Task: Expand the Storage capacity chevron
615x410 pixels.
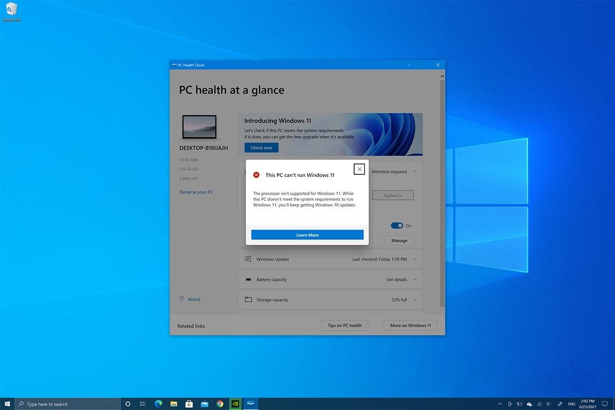Action: point(415,300)
